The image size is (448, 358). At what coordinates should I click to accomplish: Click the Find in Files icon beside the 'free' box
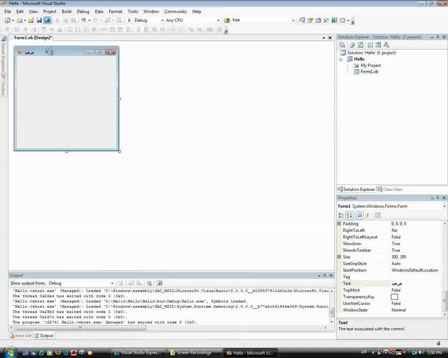[227, 20]
